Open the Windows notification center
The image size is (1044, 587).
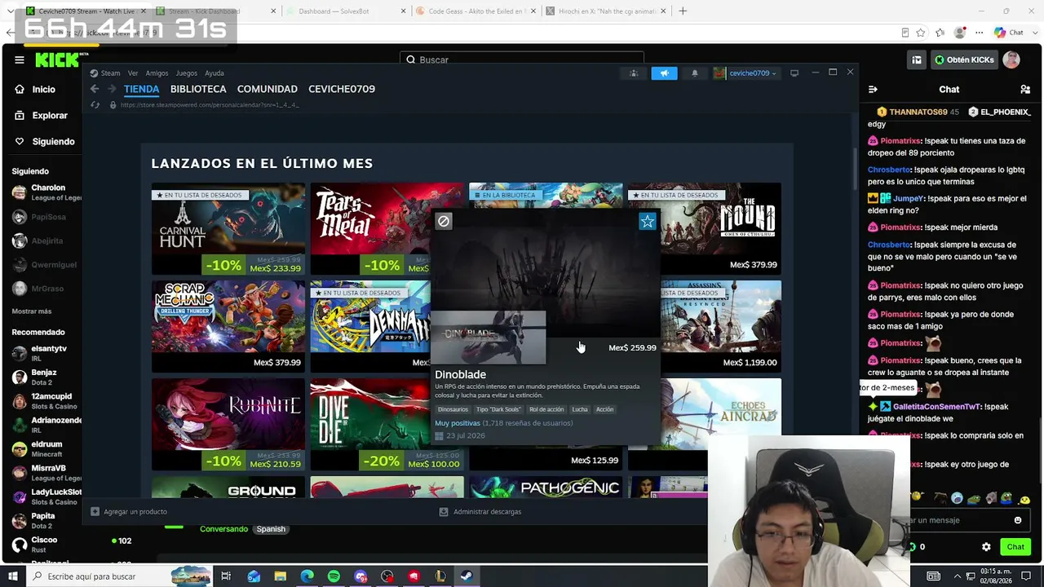tap(1025, 576)
